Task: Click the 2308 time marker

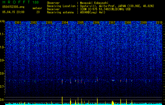Action: coord(128,22)
